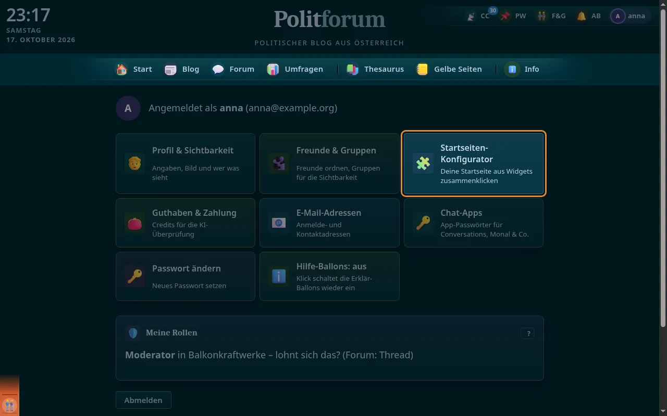
Task: Open the CC satellite dish icon
Action: [471, 16]
